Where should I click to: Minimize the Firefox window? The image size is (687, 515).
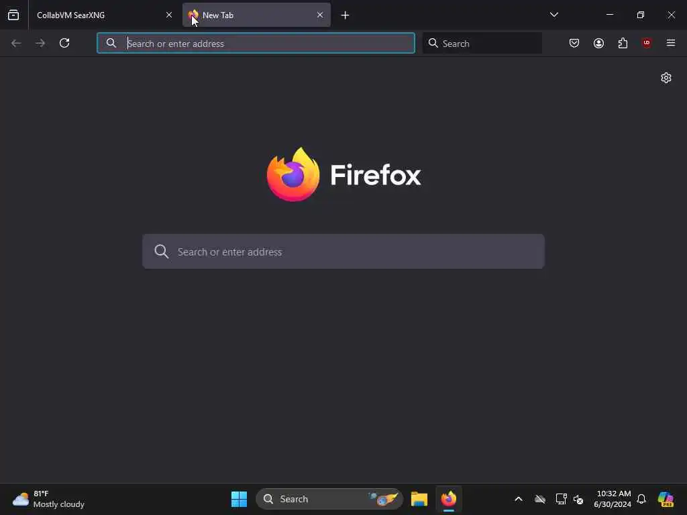coord(610,15)
